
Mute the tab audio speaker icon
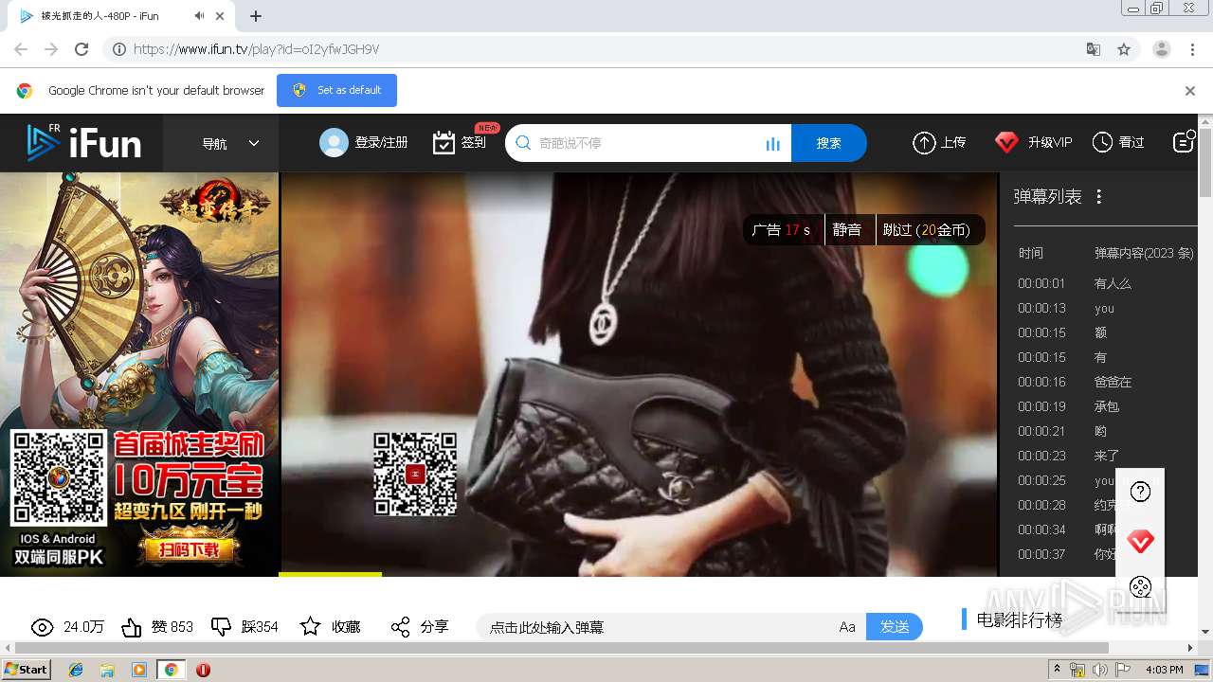pyautogui.click(x=199, y=16)
